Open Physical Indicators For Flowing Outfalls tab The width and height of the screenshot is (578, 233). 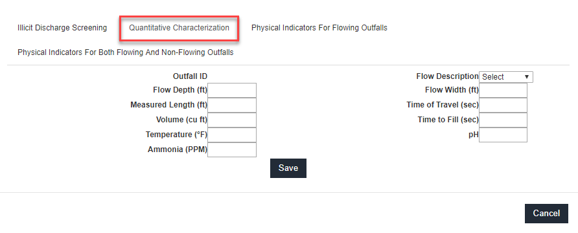pos(319,28)
